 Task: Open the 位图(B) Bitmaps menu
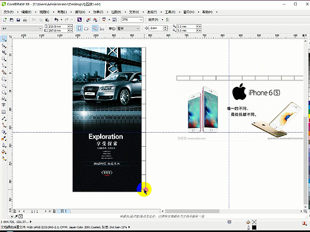pos(116,12)
